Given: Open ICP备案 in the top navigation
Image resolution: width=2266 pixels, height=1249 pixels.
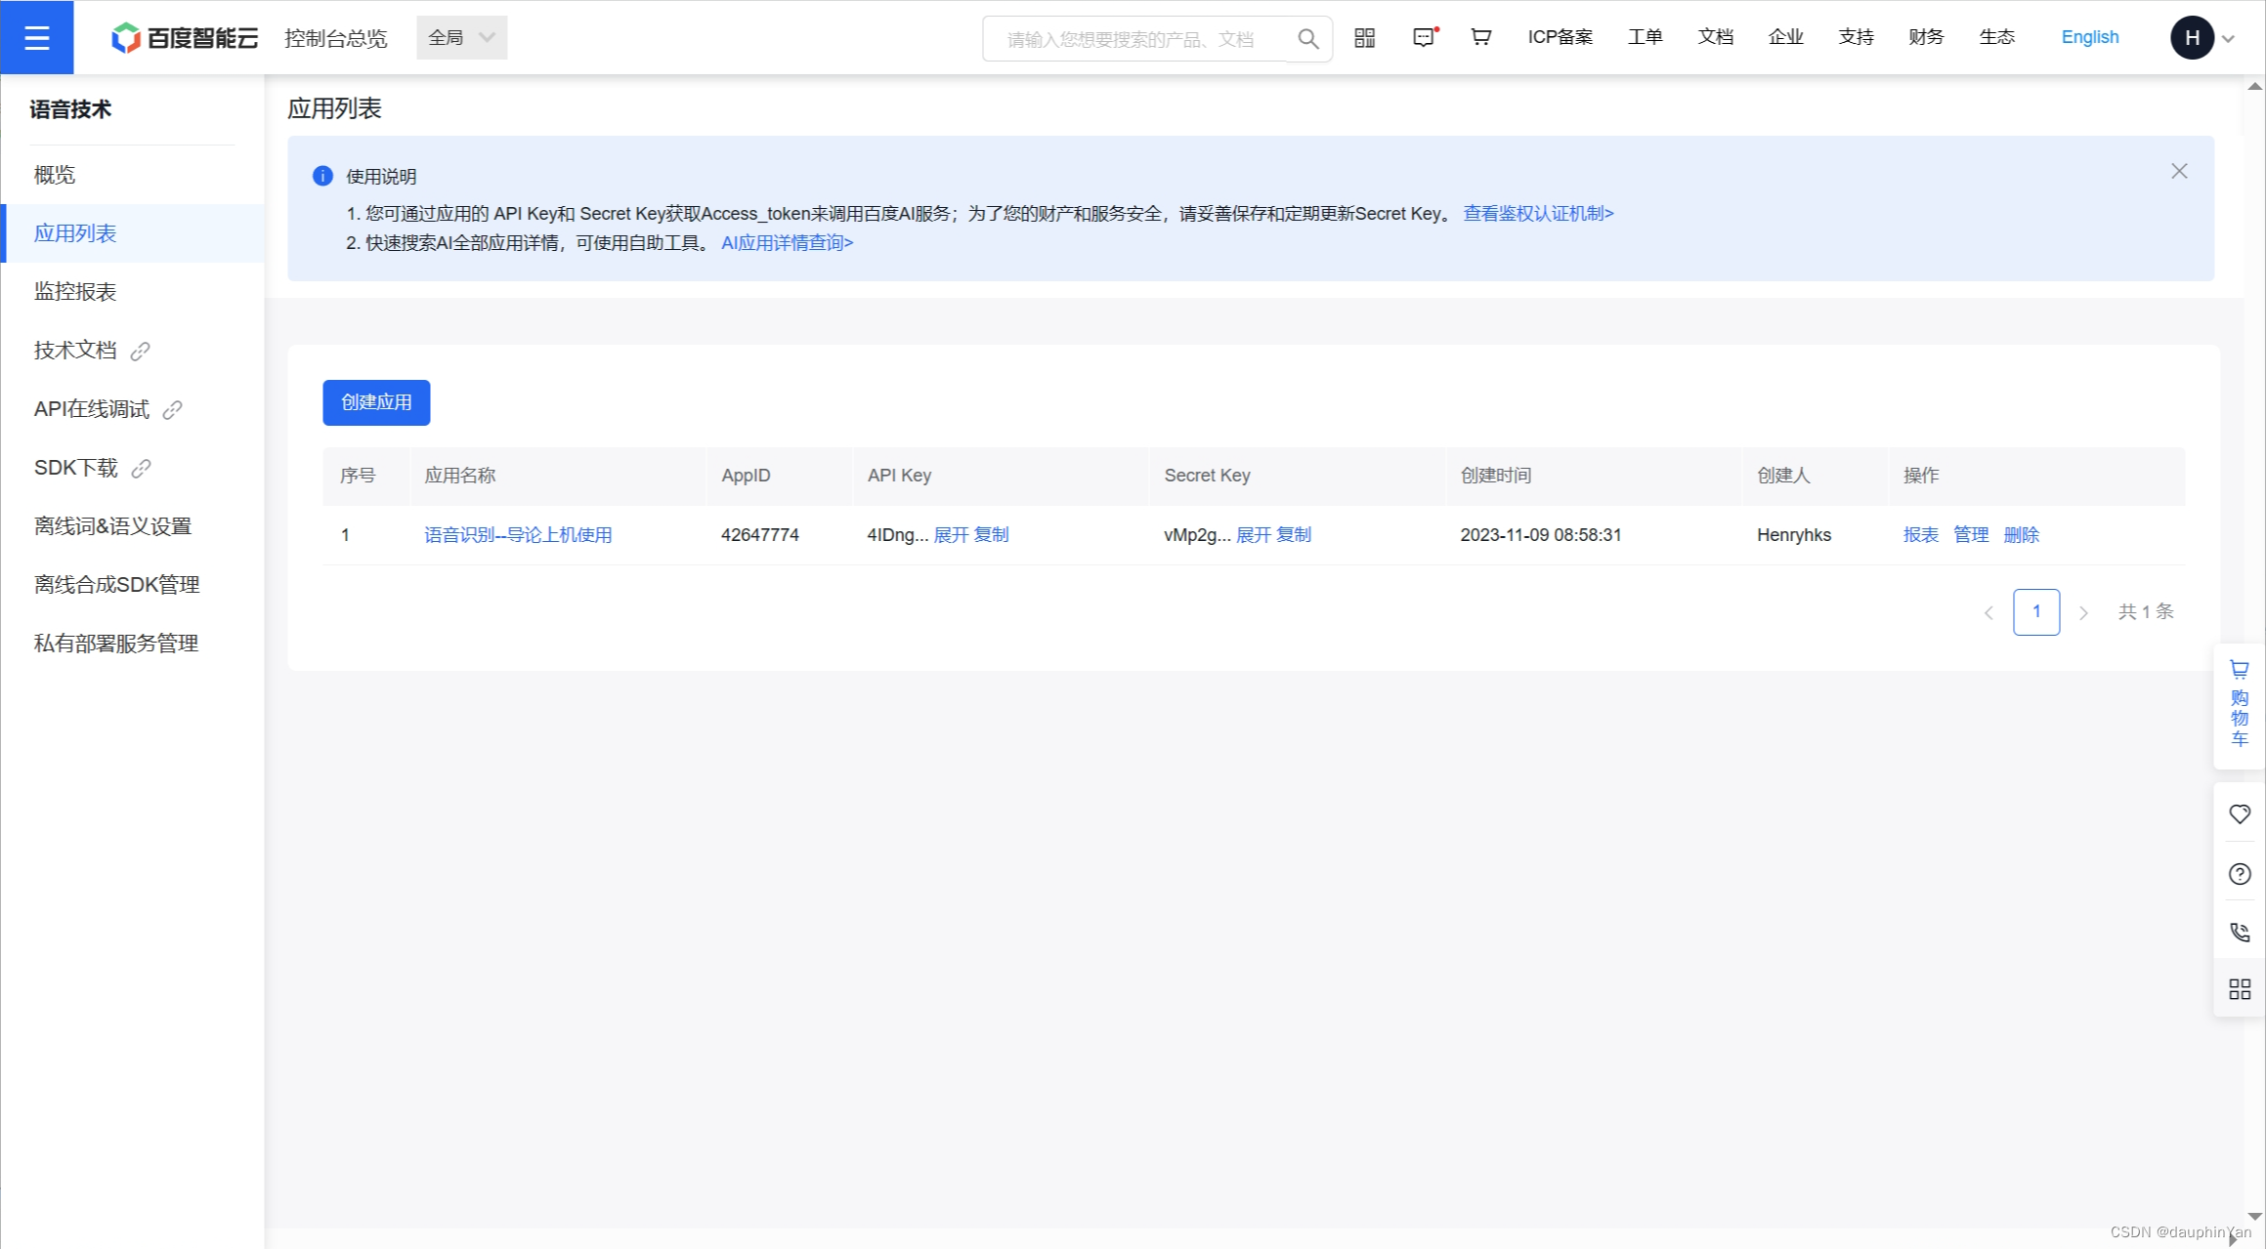Looking at the screenshot, I should pos(1561,37).
